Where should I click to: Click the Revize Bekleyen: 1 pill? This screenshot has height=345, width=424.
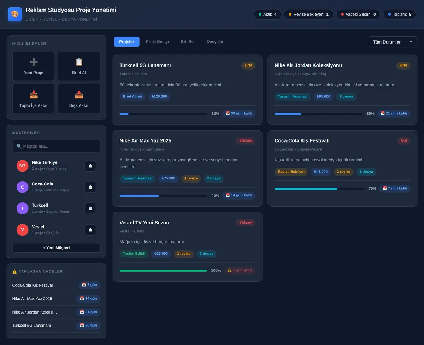click(x=308, y=14)
